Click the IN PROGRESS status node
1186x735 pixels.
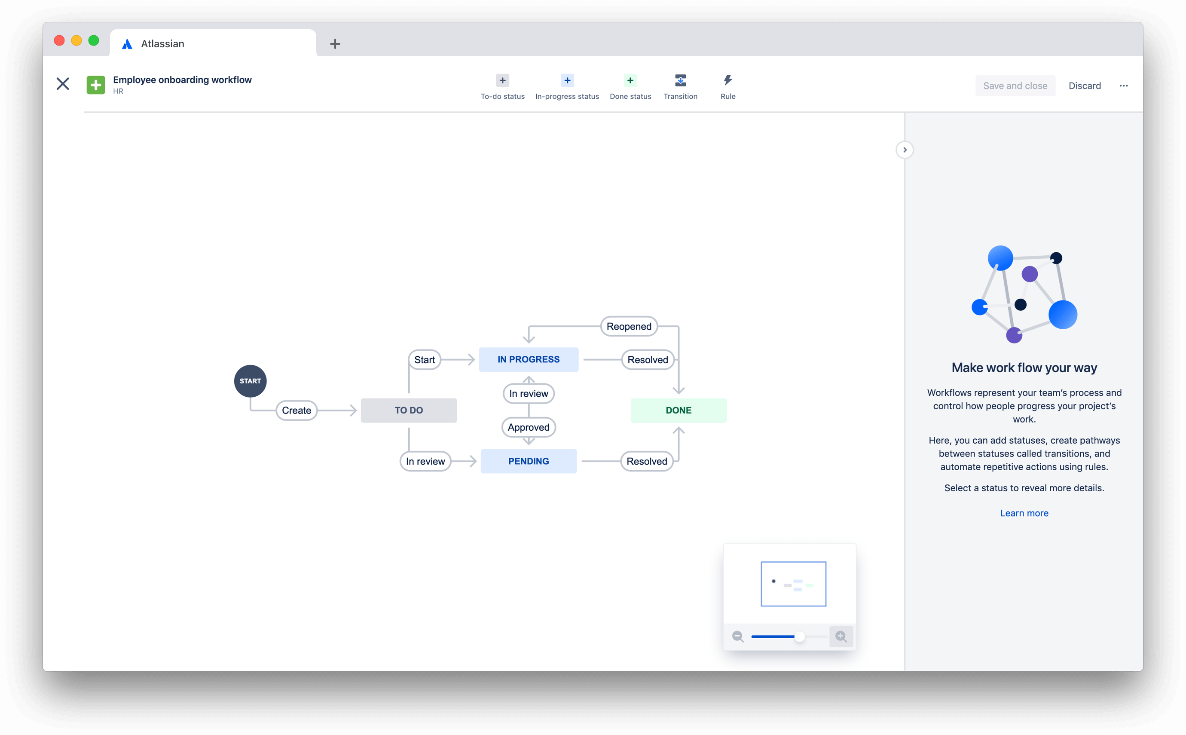coord(528,358)
